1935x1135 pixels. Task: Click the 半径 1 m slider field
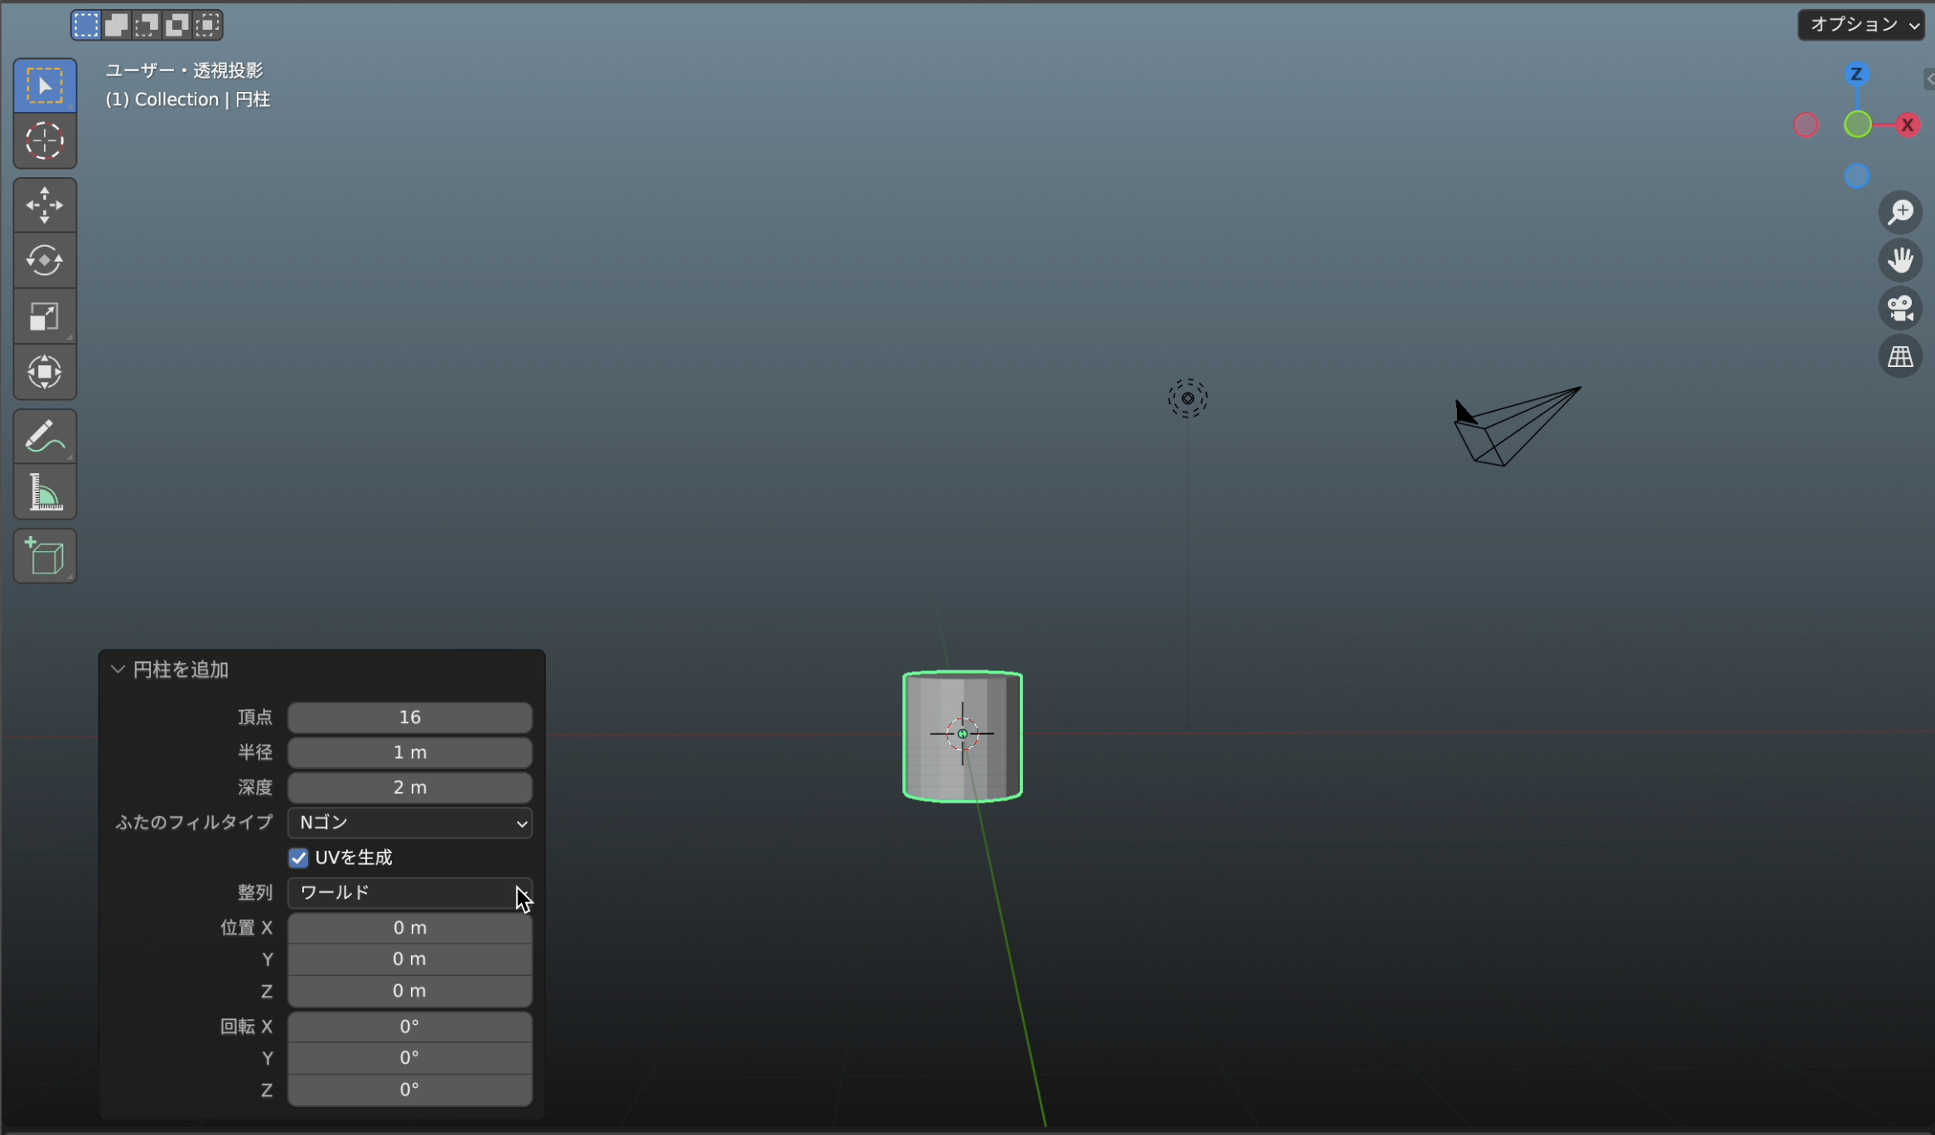(409, 752)
